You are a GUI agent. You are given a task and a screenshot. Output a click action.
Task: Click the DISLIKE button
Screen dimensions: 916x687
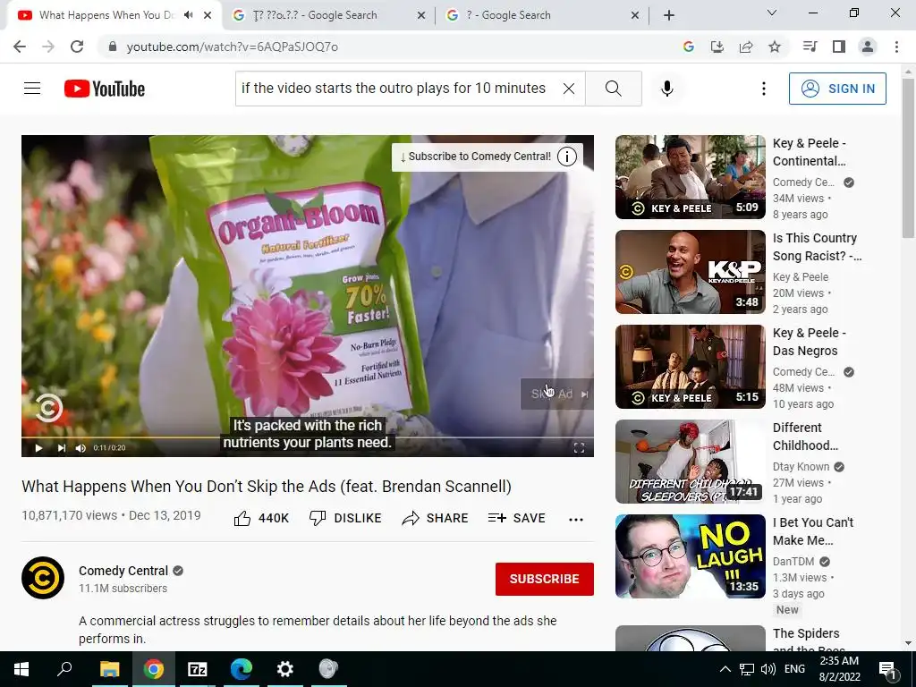click(345, 518)
